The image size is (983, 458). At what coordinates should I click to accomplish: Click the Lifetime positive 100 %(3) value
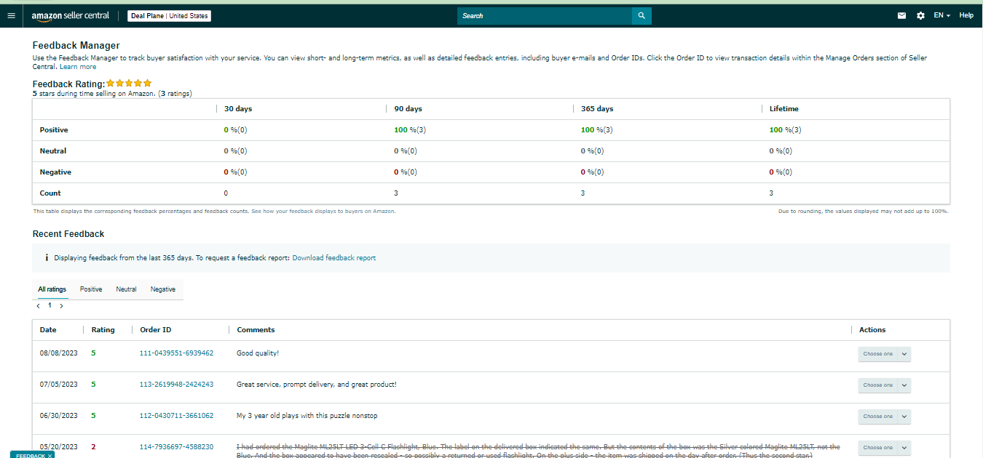pyautogui.click(x=785, y=130)
